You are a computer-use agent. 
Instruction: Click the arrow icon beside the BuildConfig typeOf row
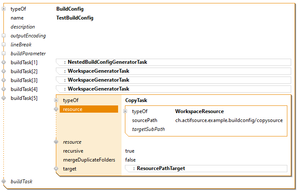[4, 9]
